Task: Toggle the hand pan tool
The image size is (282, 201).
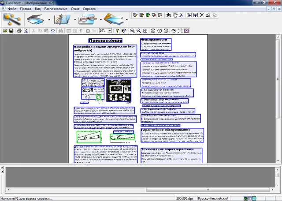Action: (175, 15)
